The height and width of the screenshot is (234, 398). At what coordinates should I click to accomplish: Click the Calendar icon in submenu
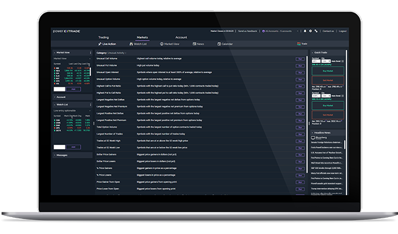[219, 44]
